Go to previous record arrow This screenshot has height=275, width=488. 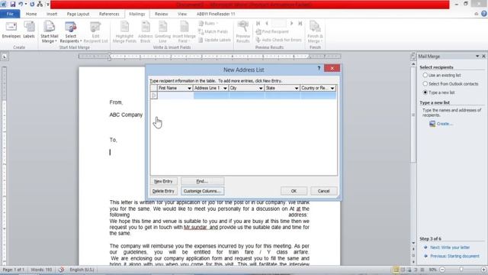[x=267, y=24]
